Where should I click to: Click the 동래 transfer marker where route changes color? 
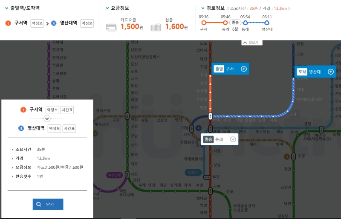click(x=210, y=116)
